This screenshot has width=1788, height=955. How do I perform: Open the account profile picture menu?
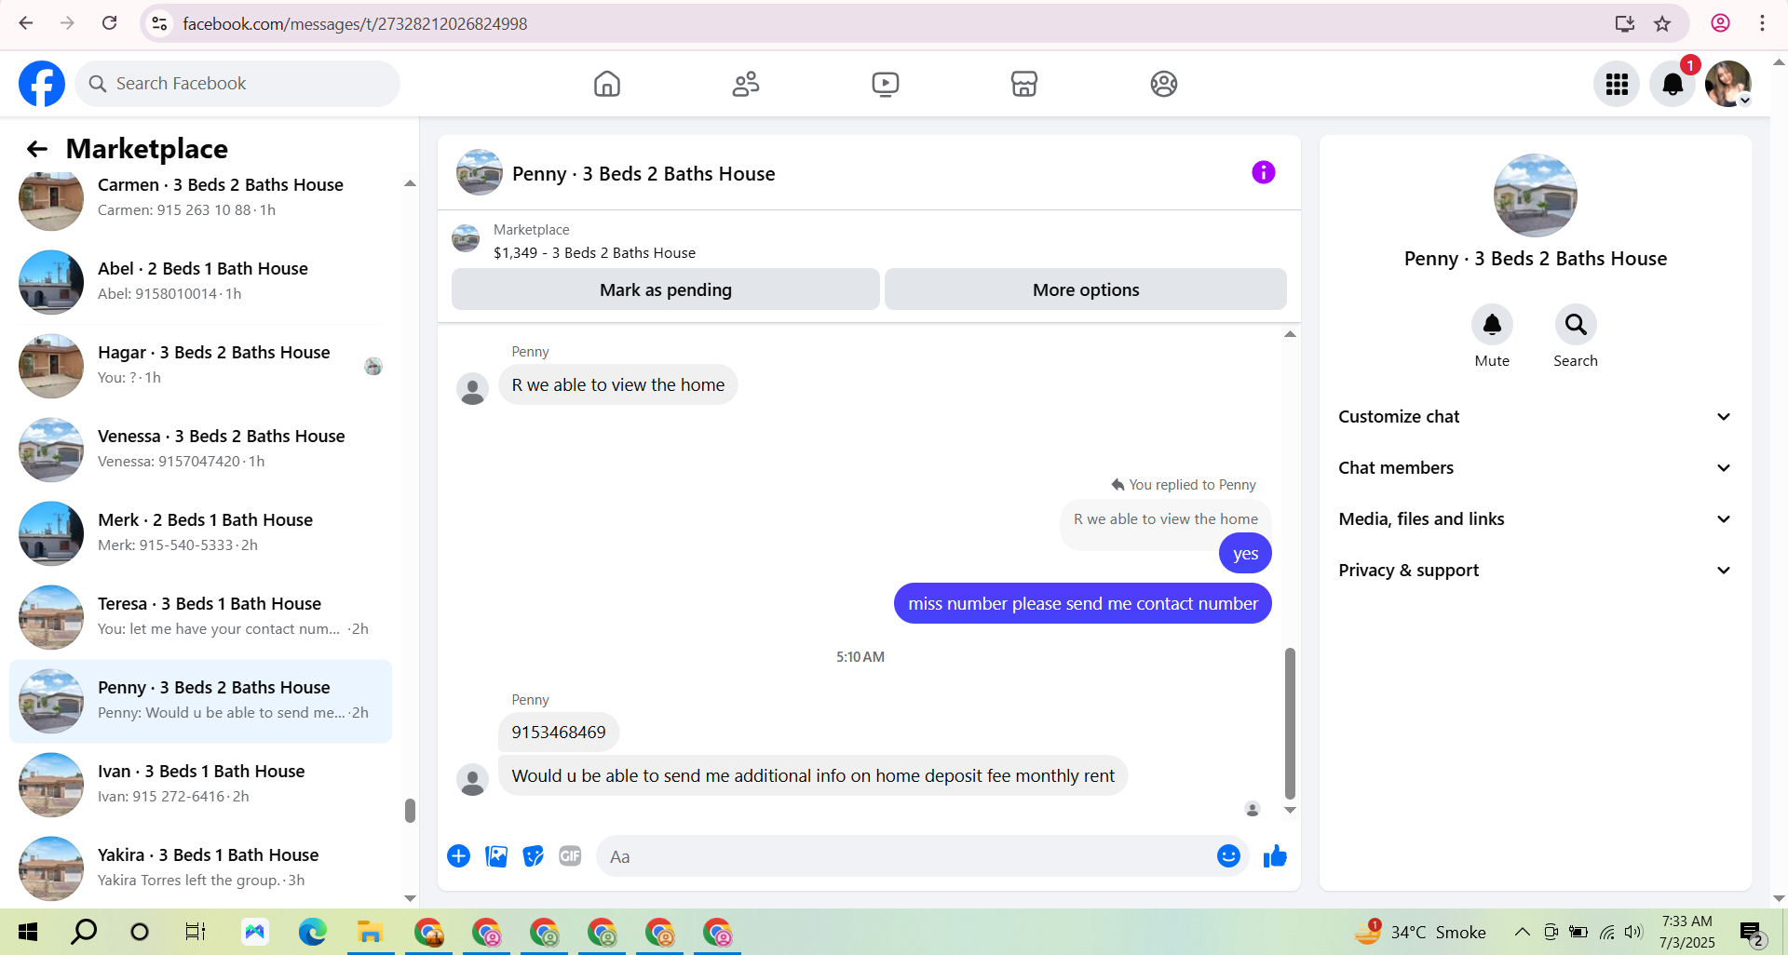pyautogui.click(x=1728, y=84)
